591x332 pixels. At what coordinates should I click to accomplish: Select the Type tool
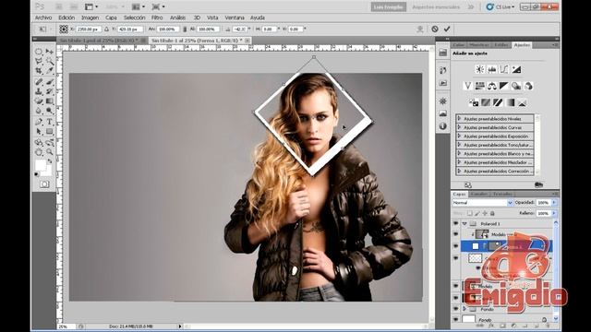[49, 122]
